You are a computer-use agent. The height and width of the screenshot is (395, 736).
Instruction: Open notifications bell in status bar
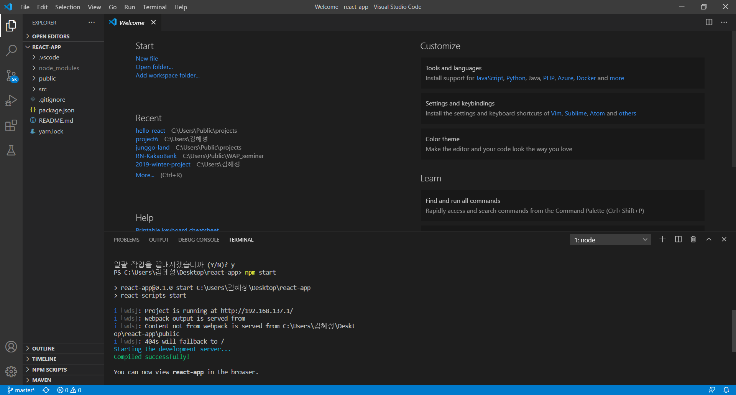coord(726,390)
